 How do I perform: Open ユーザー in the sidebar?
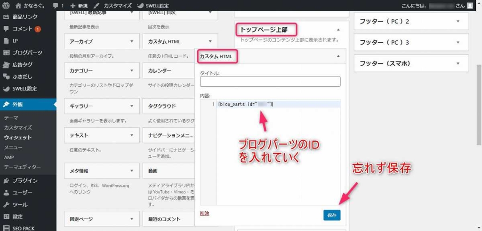coord(22,192)
